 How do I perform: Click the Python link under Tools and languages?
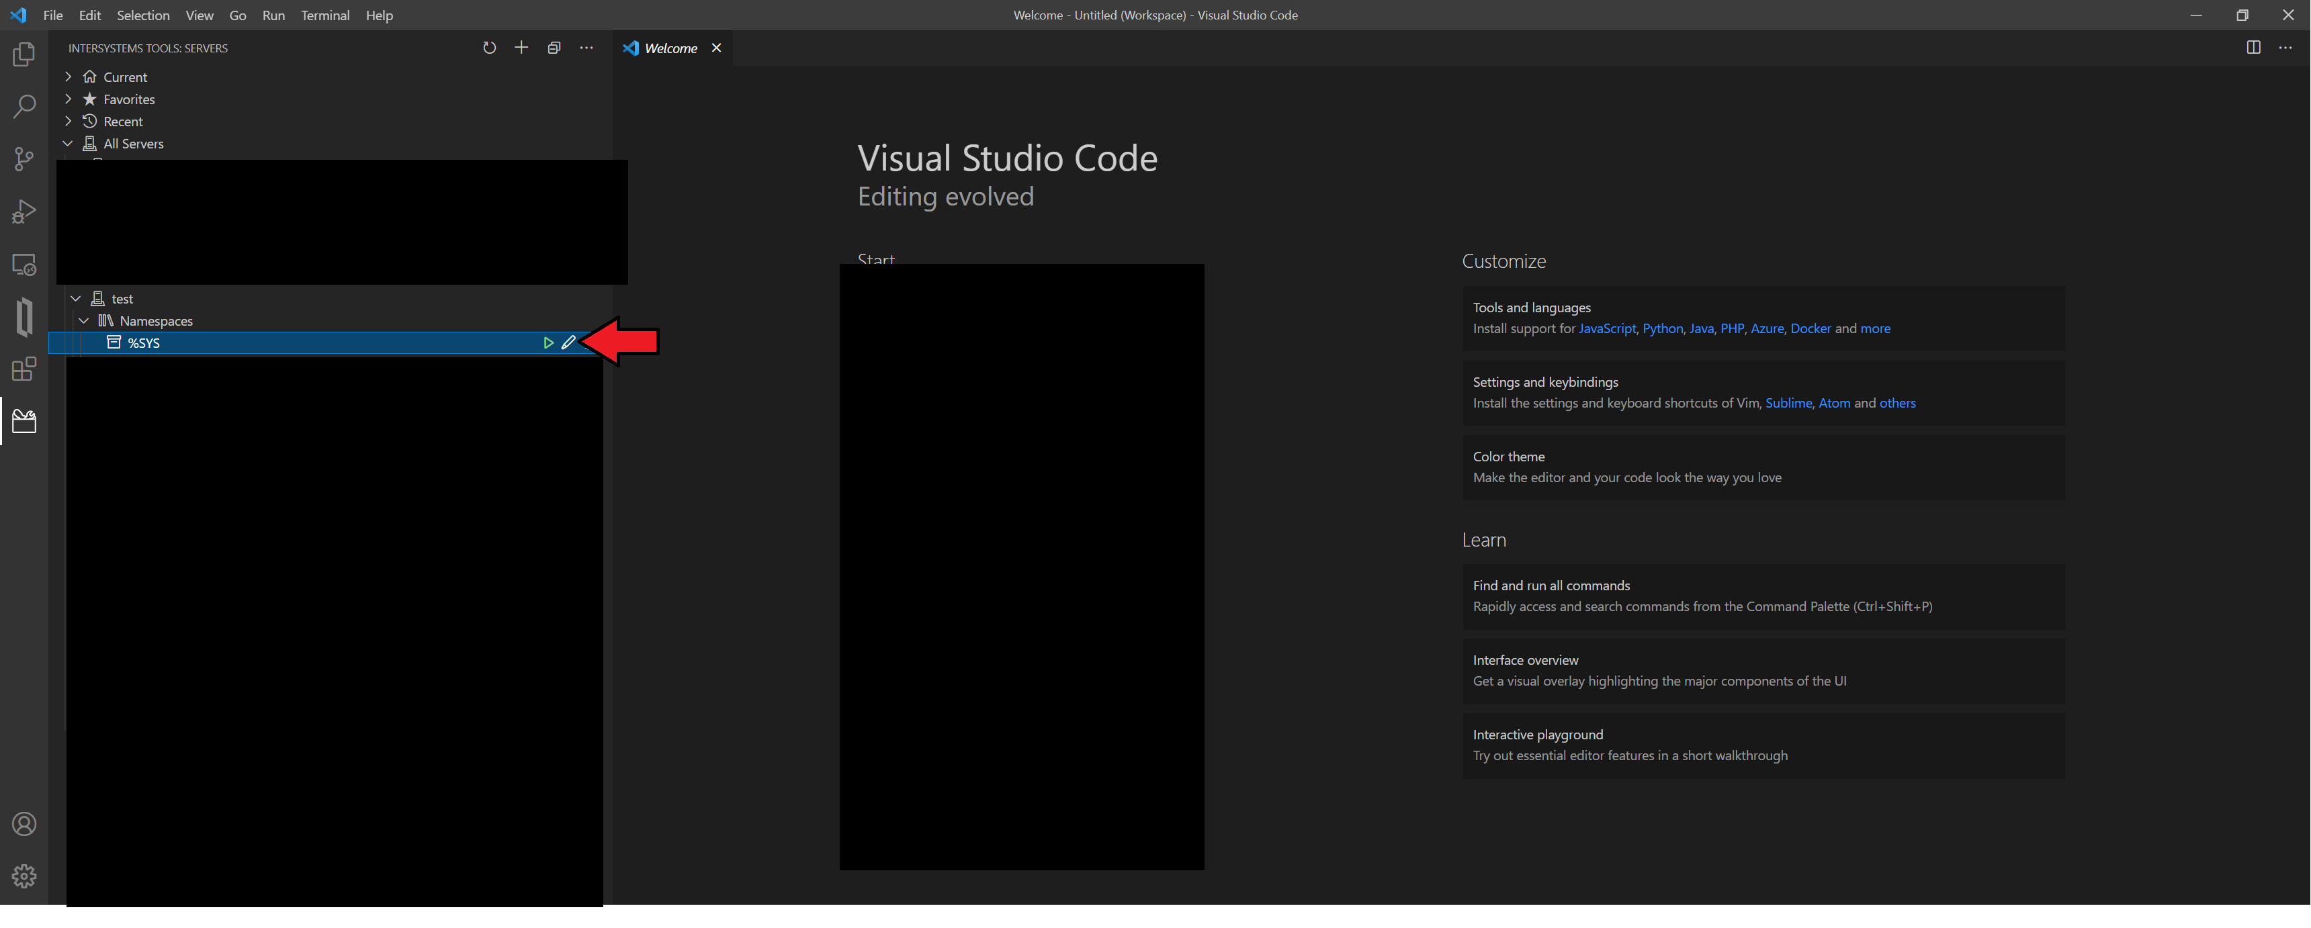point(1663,329)
